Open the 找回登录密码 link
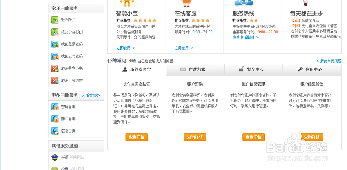Image resolution: width=347 pixels, height=170 pixels. (x=72, y=44)
